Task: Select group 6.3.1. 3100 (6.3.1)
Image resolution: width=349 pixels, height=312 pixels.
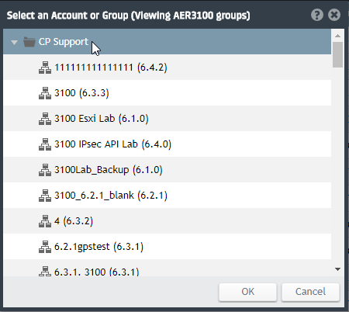Action: pos(97,272)
